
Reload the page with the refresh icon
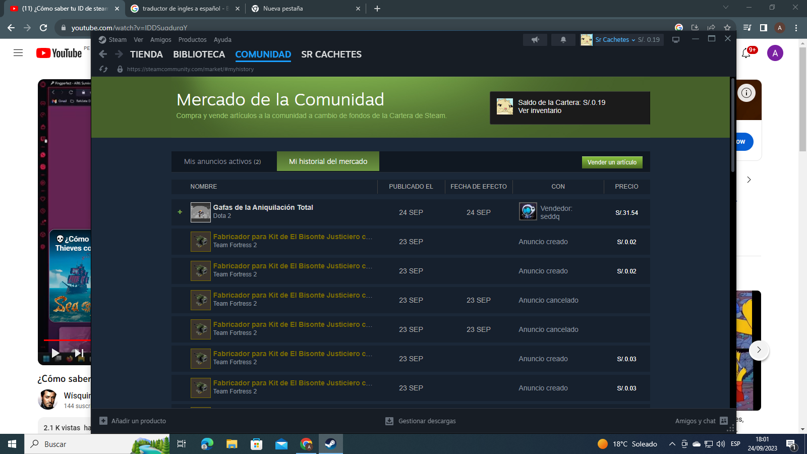104,69
